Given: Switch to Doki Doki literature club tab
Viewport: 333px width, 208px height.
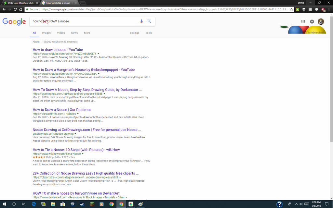Looking at the screenshot, I should 20,3.
